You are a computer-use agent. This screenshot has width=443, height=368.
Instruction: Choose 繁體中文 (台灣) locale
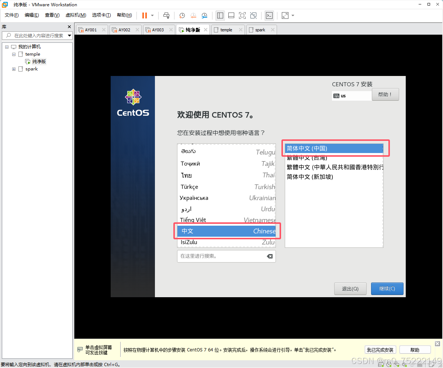(x=334, y=158)
